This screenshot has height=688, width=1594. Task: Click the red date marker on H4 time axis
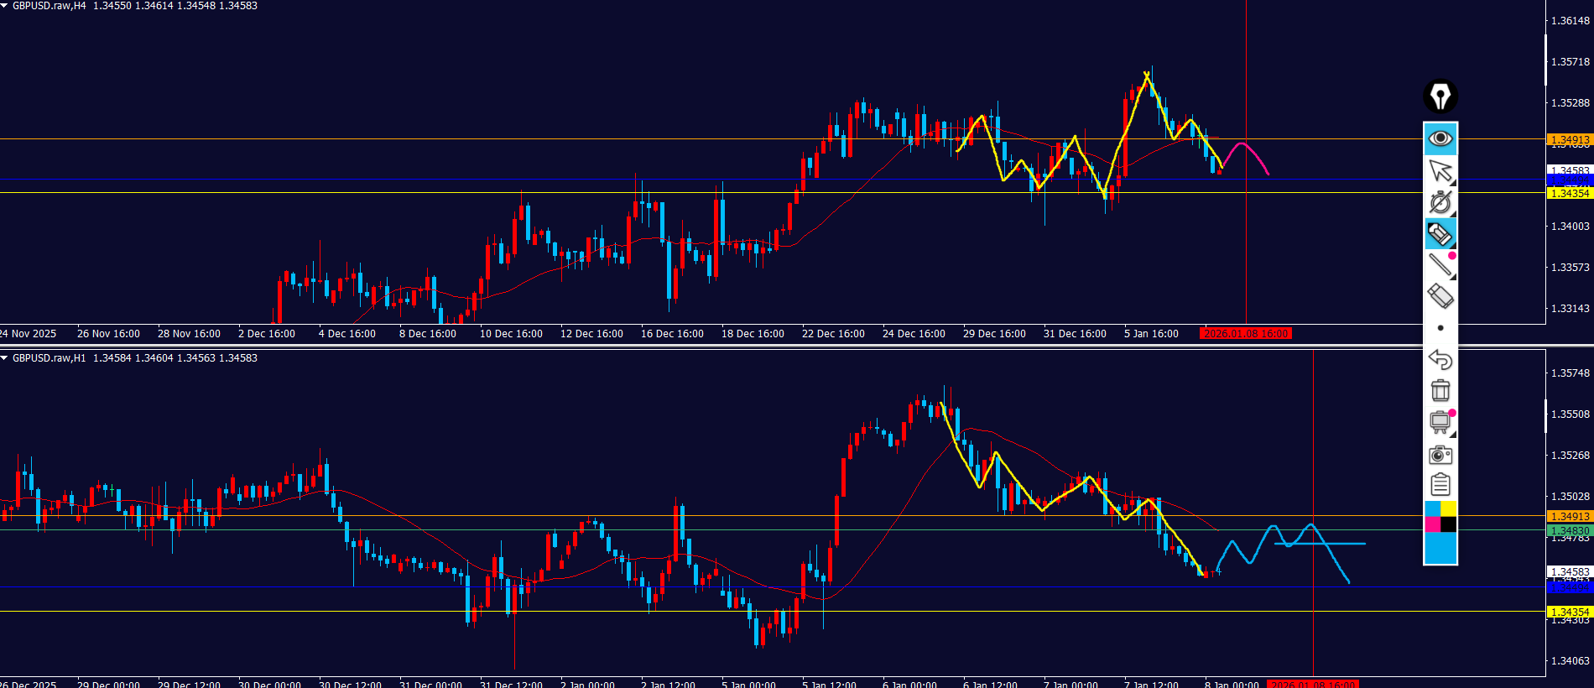tap(1245, 334)
